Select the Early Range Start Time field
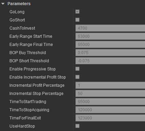This screenshot has height=131, width=145. coord(110,36)
